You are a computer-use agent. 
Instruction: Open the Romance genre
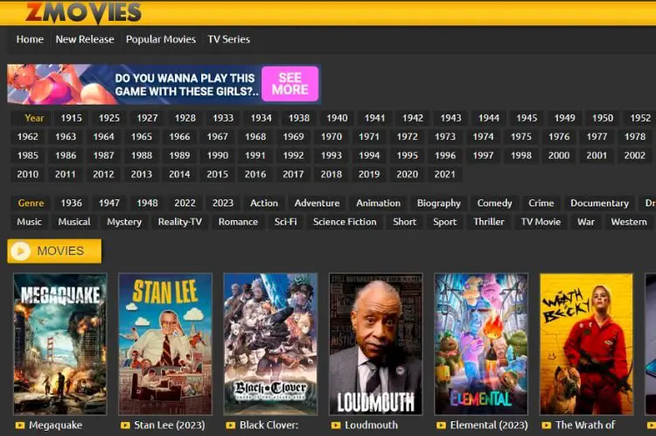pyautogui.click(x=238, y=222)
